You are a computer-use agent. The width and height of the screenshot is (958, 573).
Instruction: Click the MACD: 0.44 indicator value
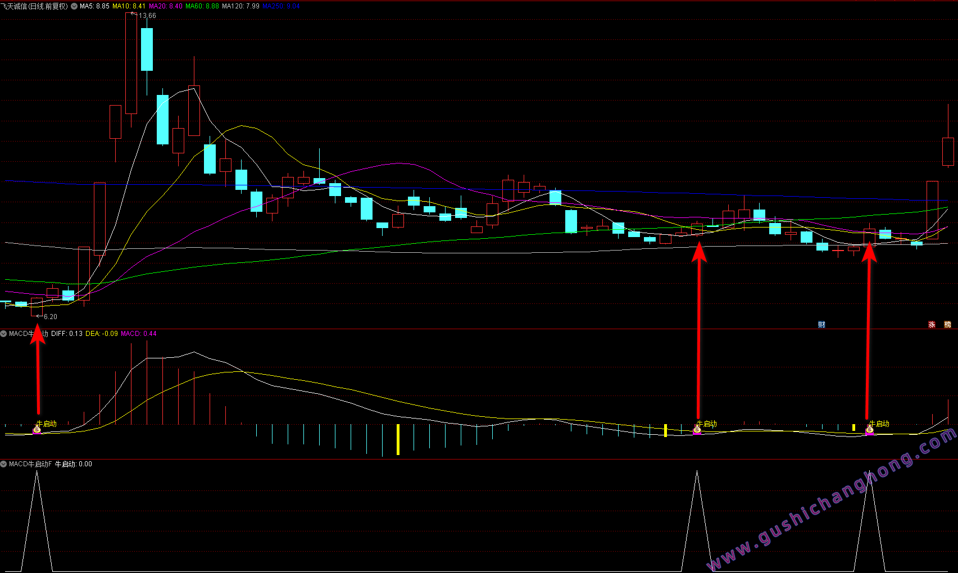click(x=139, y=334)
